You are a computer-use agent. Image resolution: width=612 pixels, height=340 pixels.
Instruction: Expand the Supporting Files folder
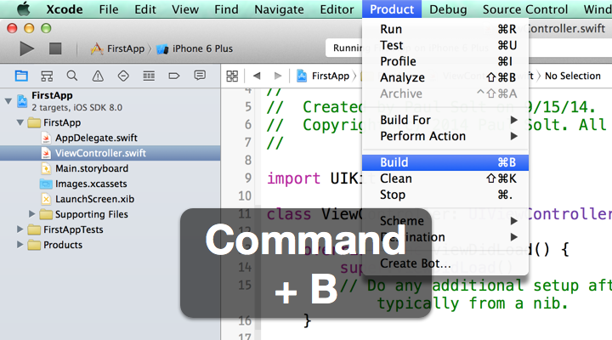pyautogui.click(x=32, y=214)
